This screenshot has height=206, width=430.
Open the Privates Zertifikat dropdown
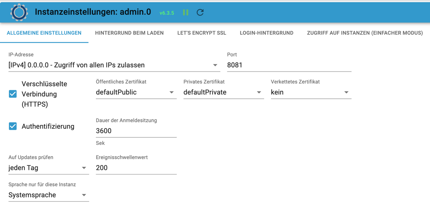(224, 92)
